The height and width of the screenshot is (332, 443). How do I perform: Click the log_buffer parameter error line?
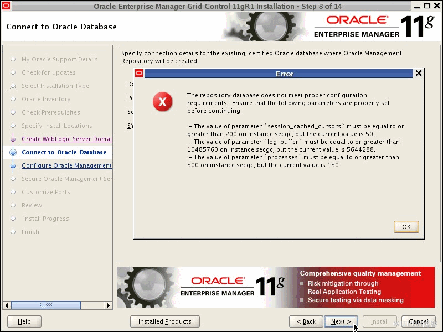click(293, 146)
